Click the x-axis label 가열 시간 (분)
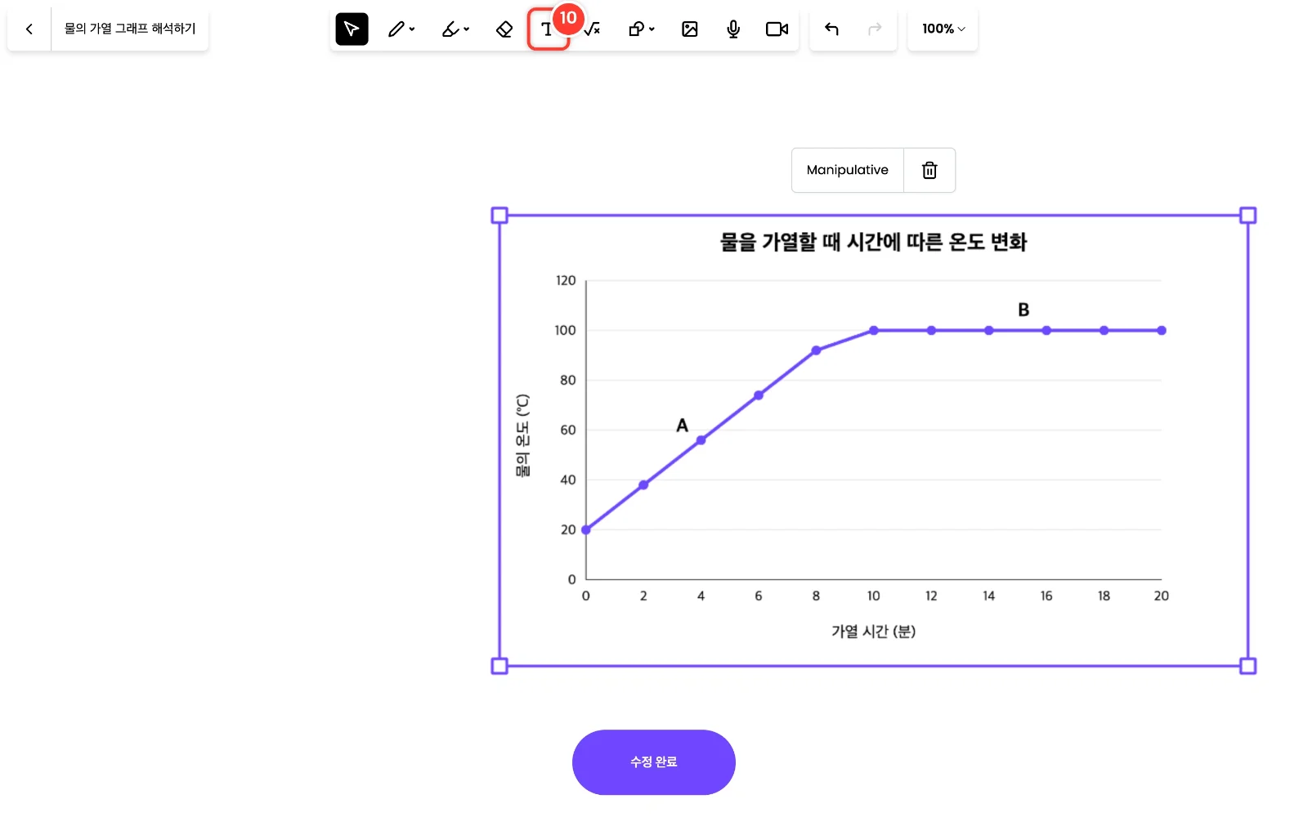This screenshot has height=817, width=1308. [x=873, y=632]
